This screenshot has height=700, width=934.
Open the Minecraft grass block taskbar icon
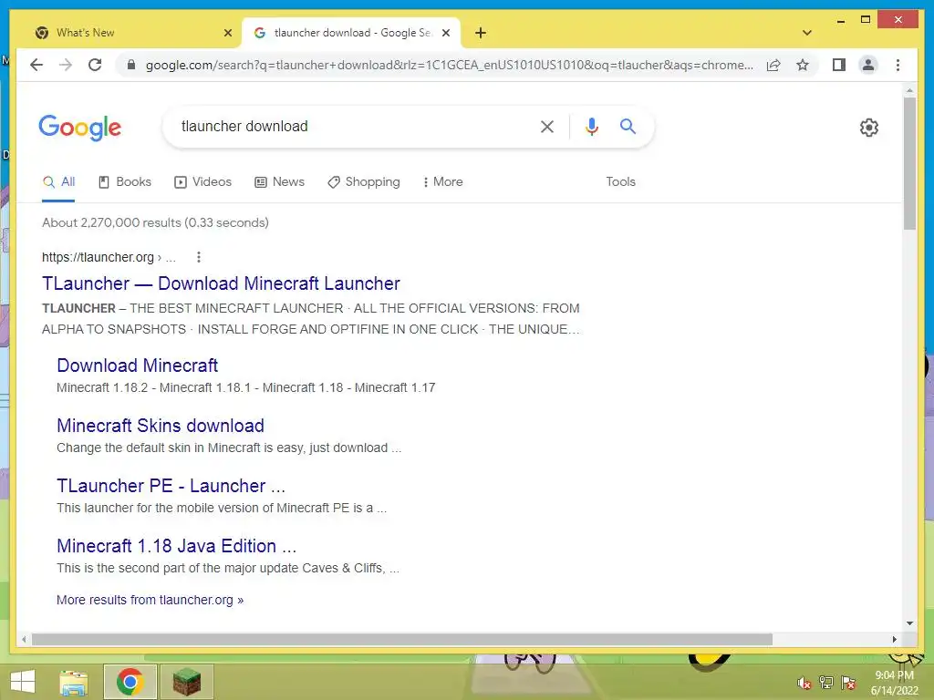(186, 682)
